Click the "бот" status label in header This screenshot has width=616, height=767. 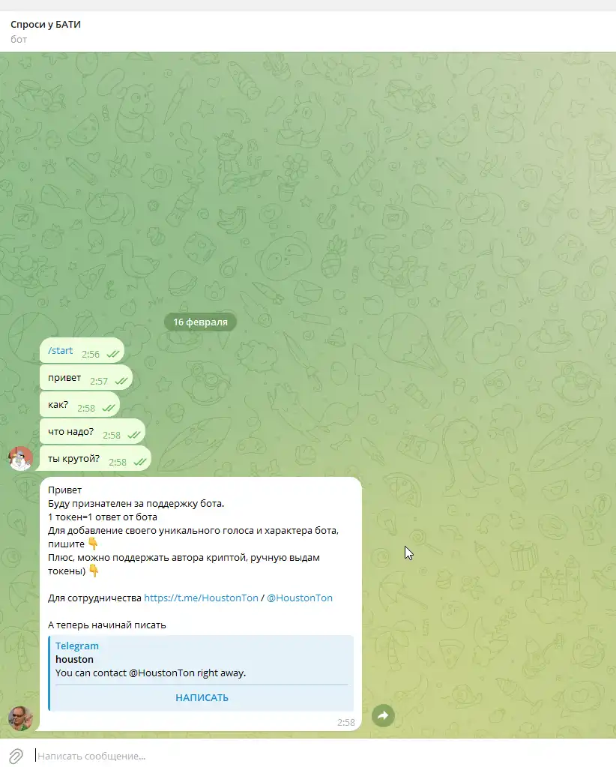(19, 39)
